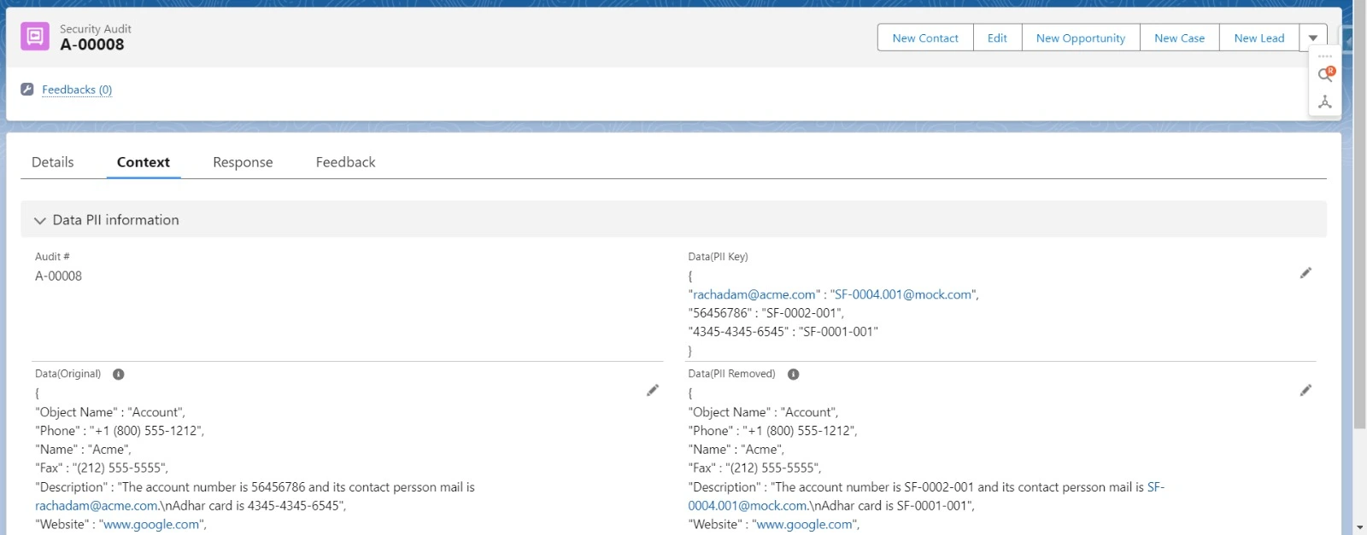
Task: Open more actions dropdown next to New Lead
Action: coord(1313,38)
